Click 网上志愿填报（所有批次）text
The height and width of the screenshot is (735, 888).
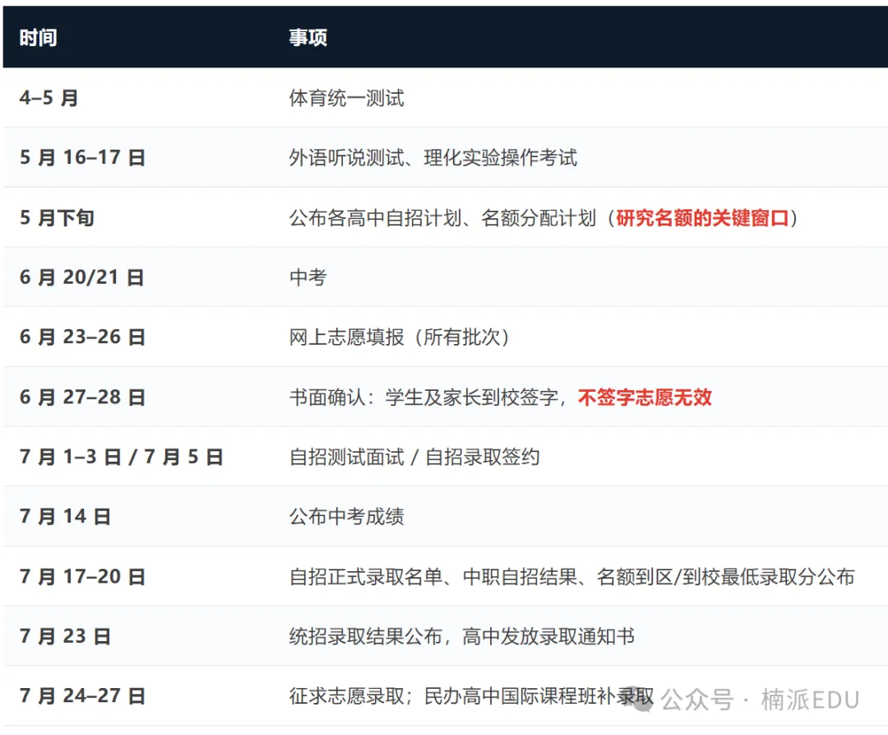[x=401, y=337]
